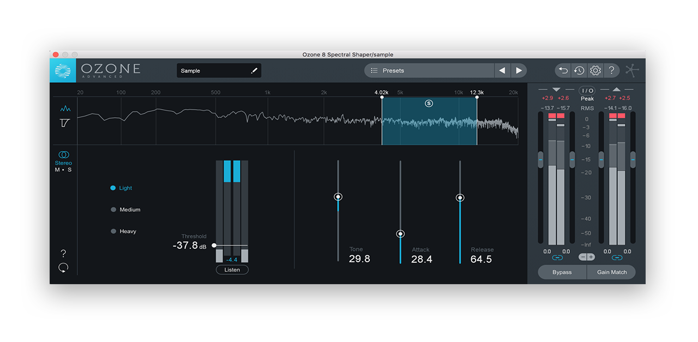Click the 4.02k low band edge handle
The image size is (698, 342).
tap(382, 97)
